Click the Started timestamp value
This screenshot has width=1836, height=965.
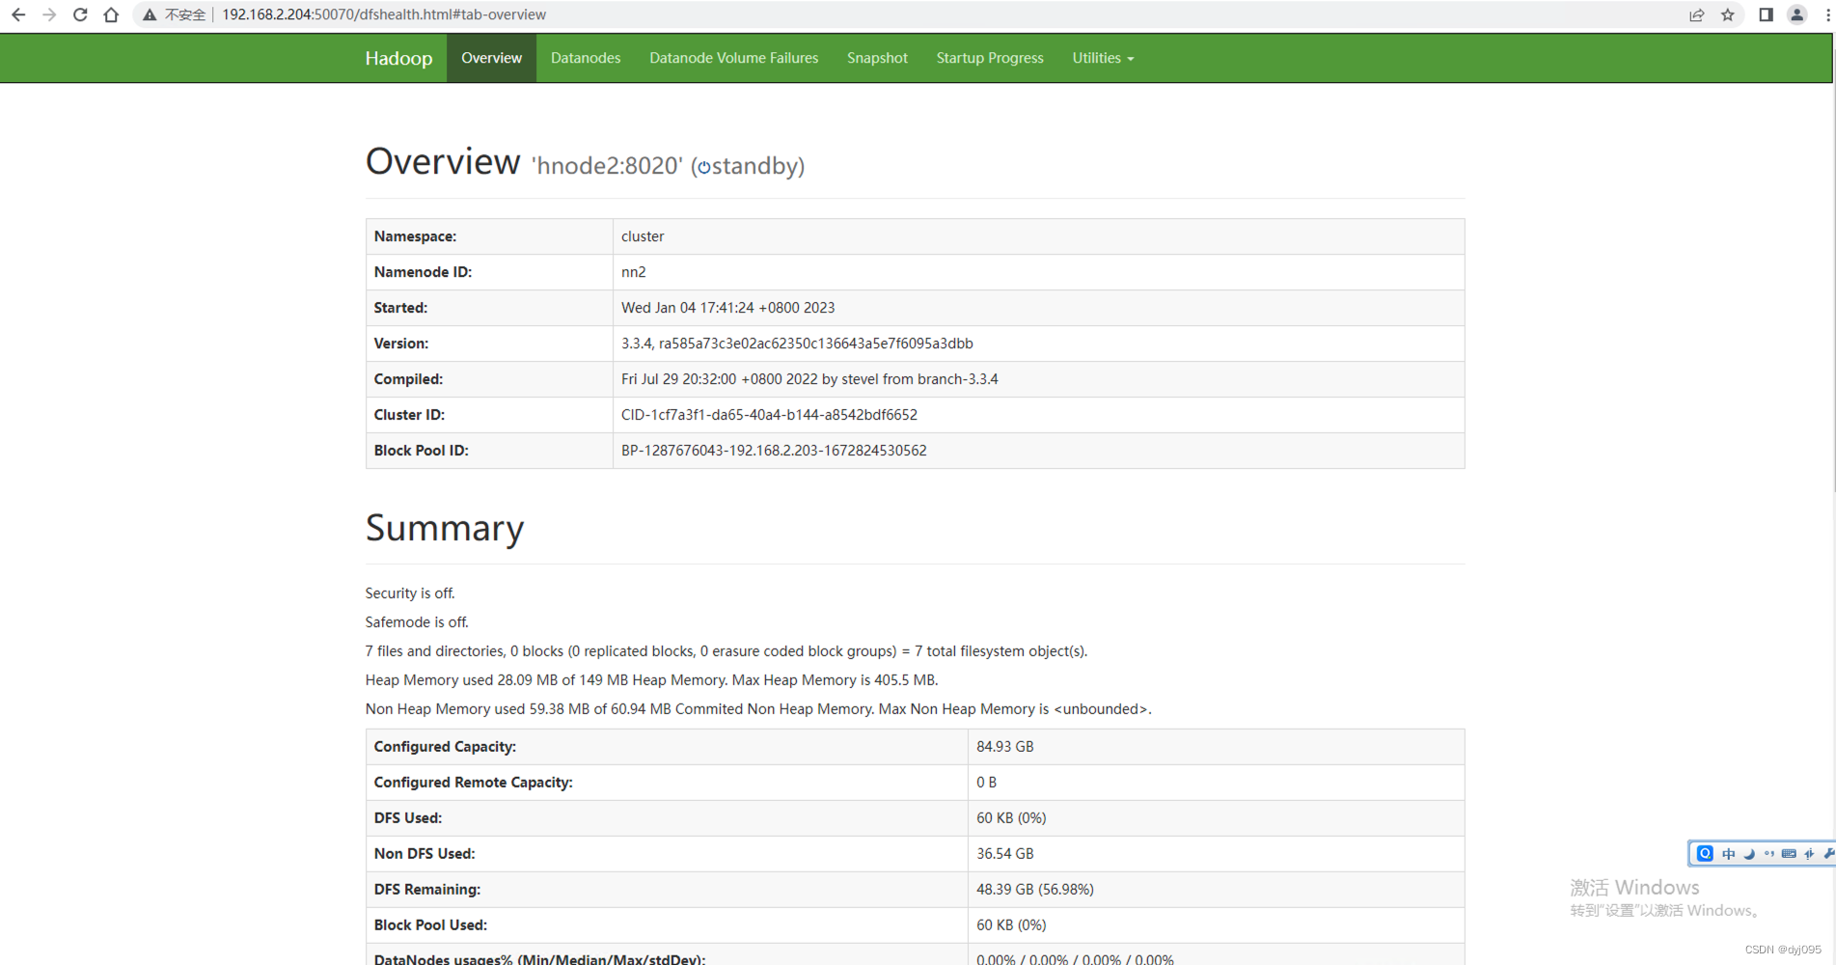(x=728, y=308)
